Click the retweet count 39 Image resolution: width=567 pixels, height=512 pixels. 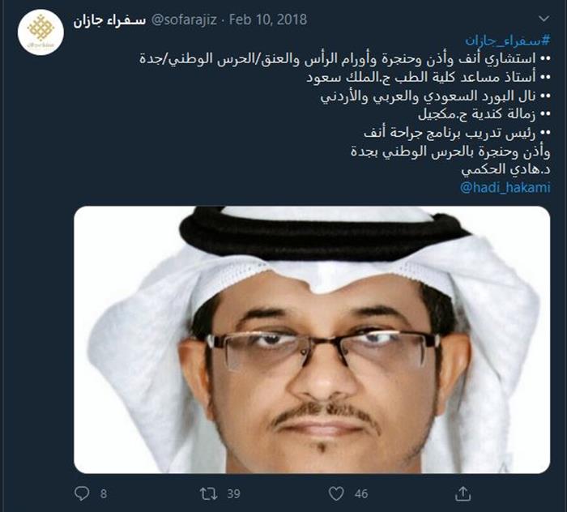click(233, 493)
